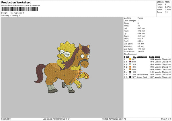Click the Natural White color swatch
172x121 pixels.
click(x=130, y=74)
